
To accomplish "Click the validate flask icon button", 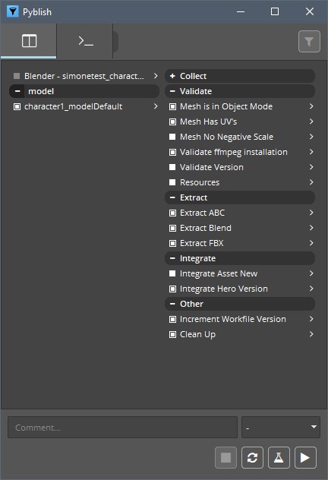I will point(279,458).
